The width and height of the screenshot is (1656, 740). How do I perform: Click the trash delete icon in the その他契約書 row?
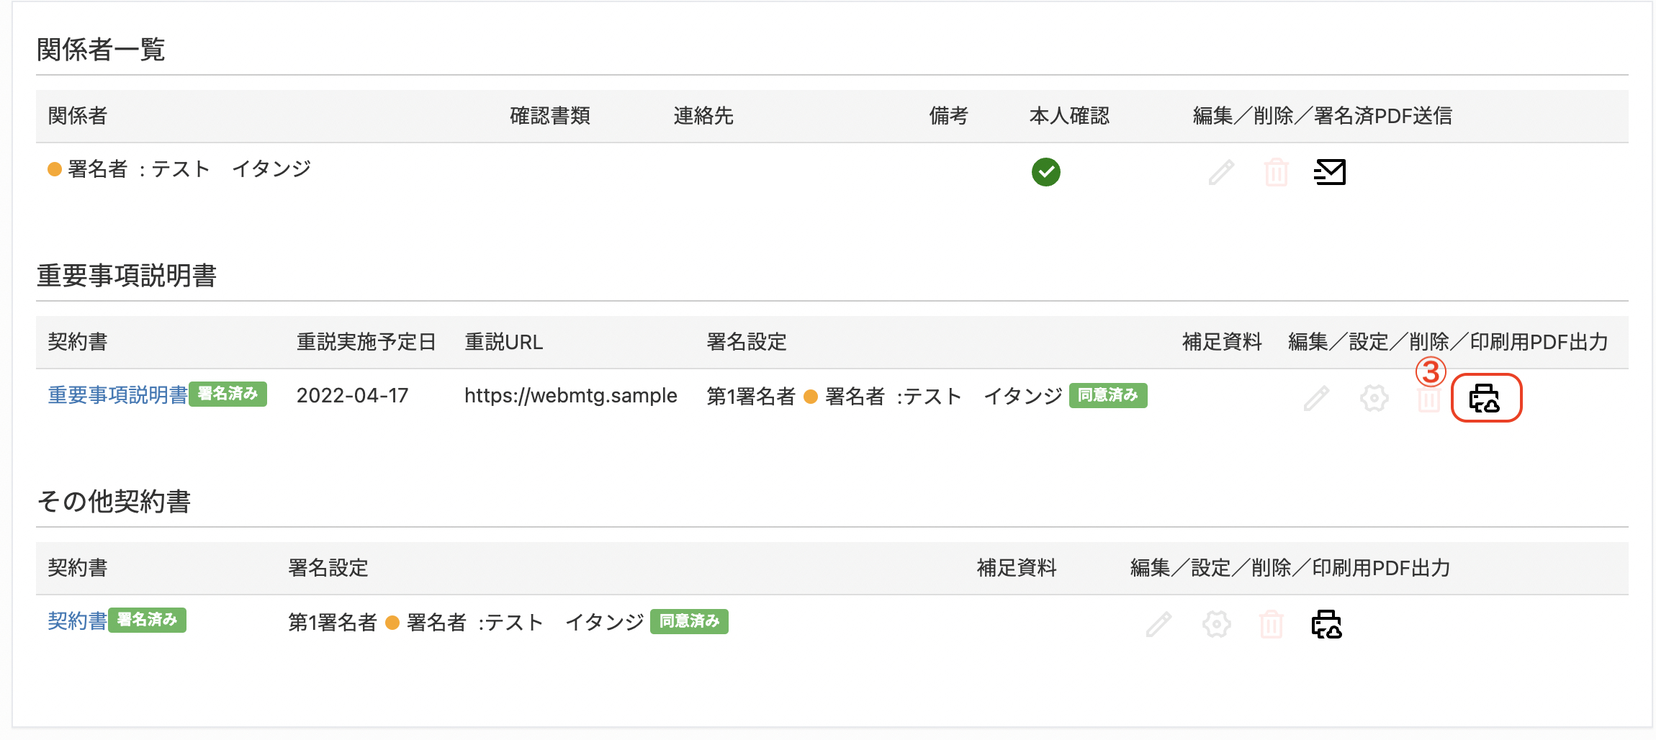[x=1271, y=624]
